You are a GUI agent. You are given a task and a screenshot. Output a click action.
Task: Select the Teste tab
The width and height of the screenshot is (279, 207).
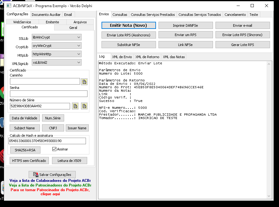click(x=254, y=15)
